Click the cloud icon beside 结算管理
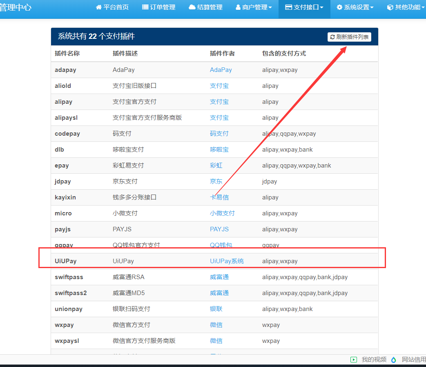This screenshot has height=367, width=426. pyautogui.click(x=192, y=7)
